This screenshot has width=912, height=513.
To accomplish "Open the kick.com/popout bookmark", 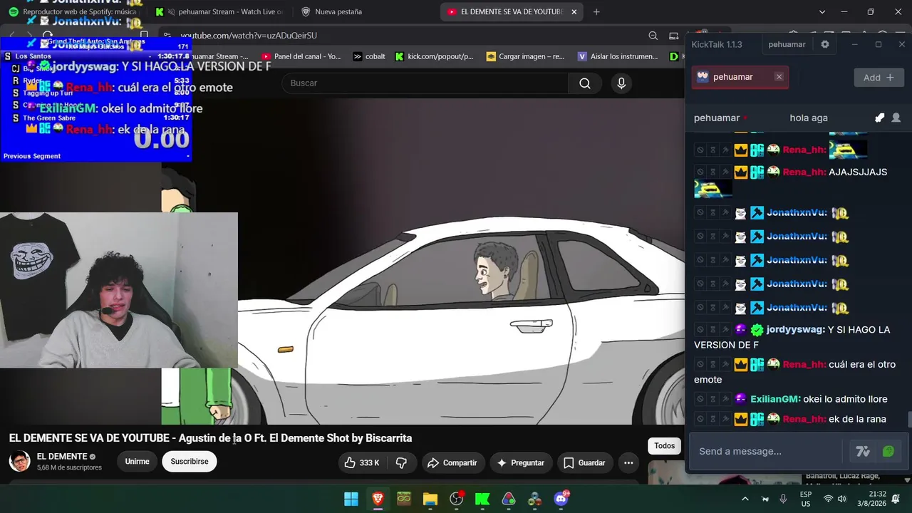I will [434, 56].
